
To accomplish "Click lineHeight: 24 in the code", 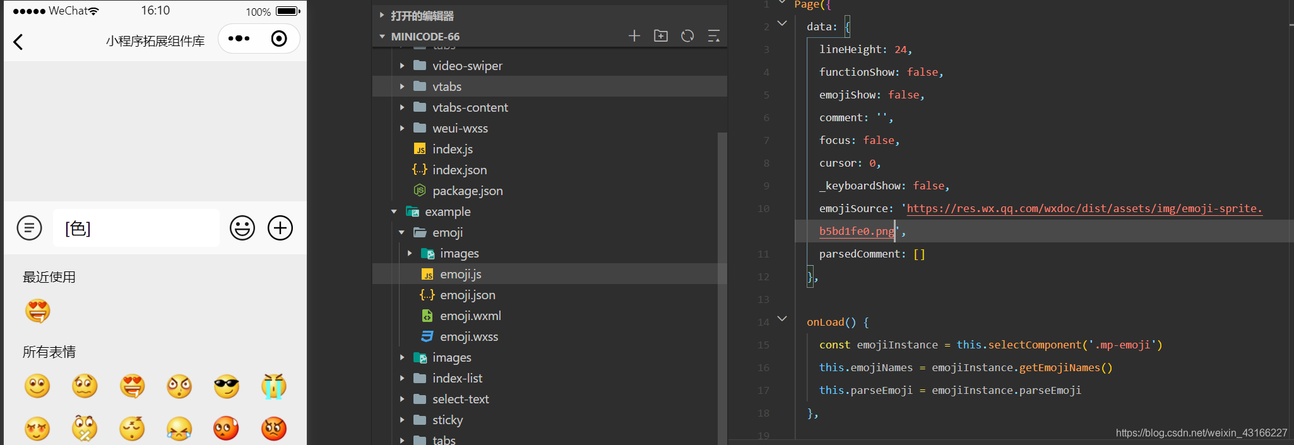I will point(865,49).
